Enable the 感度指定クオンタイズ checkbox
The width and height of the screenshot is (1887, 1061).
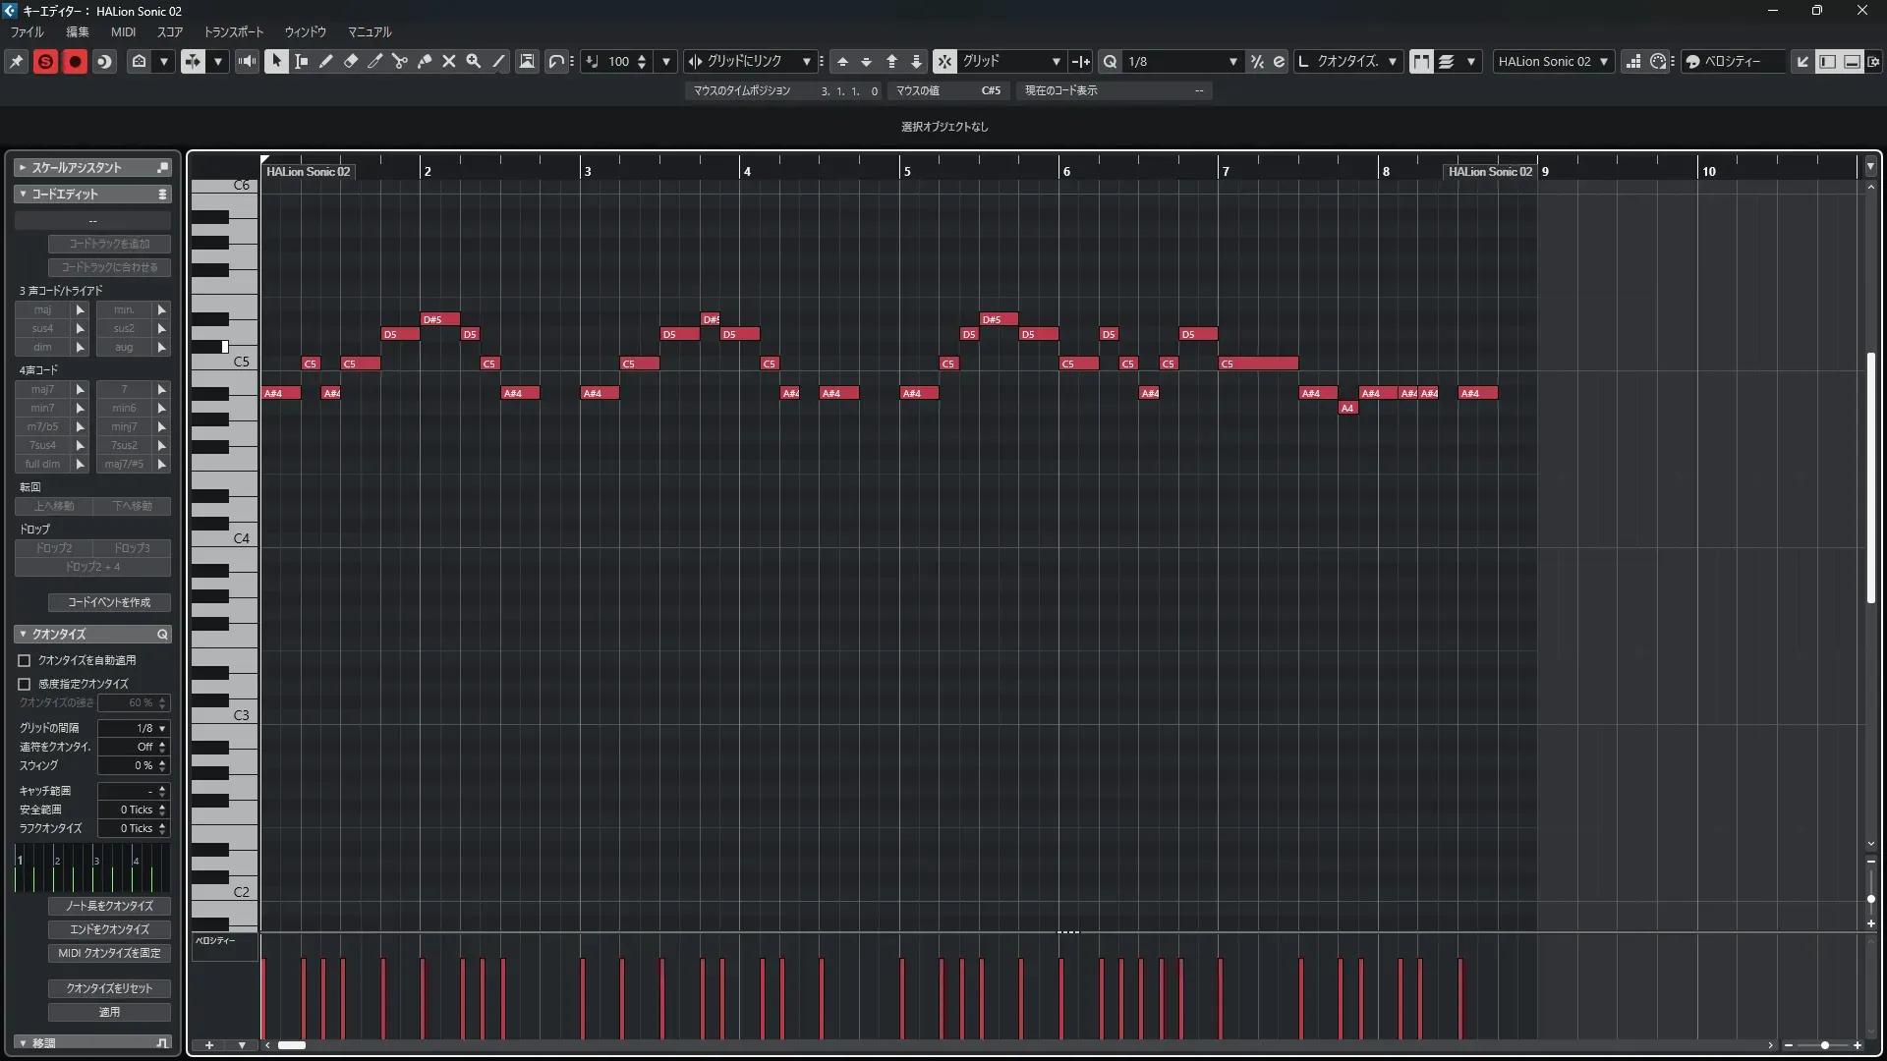[25, 684]
